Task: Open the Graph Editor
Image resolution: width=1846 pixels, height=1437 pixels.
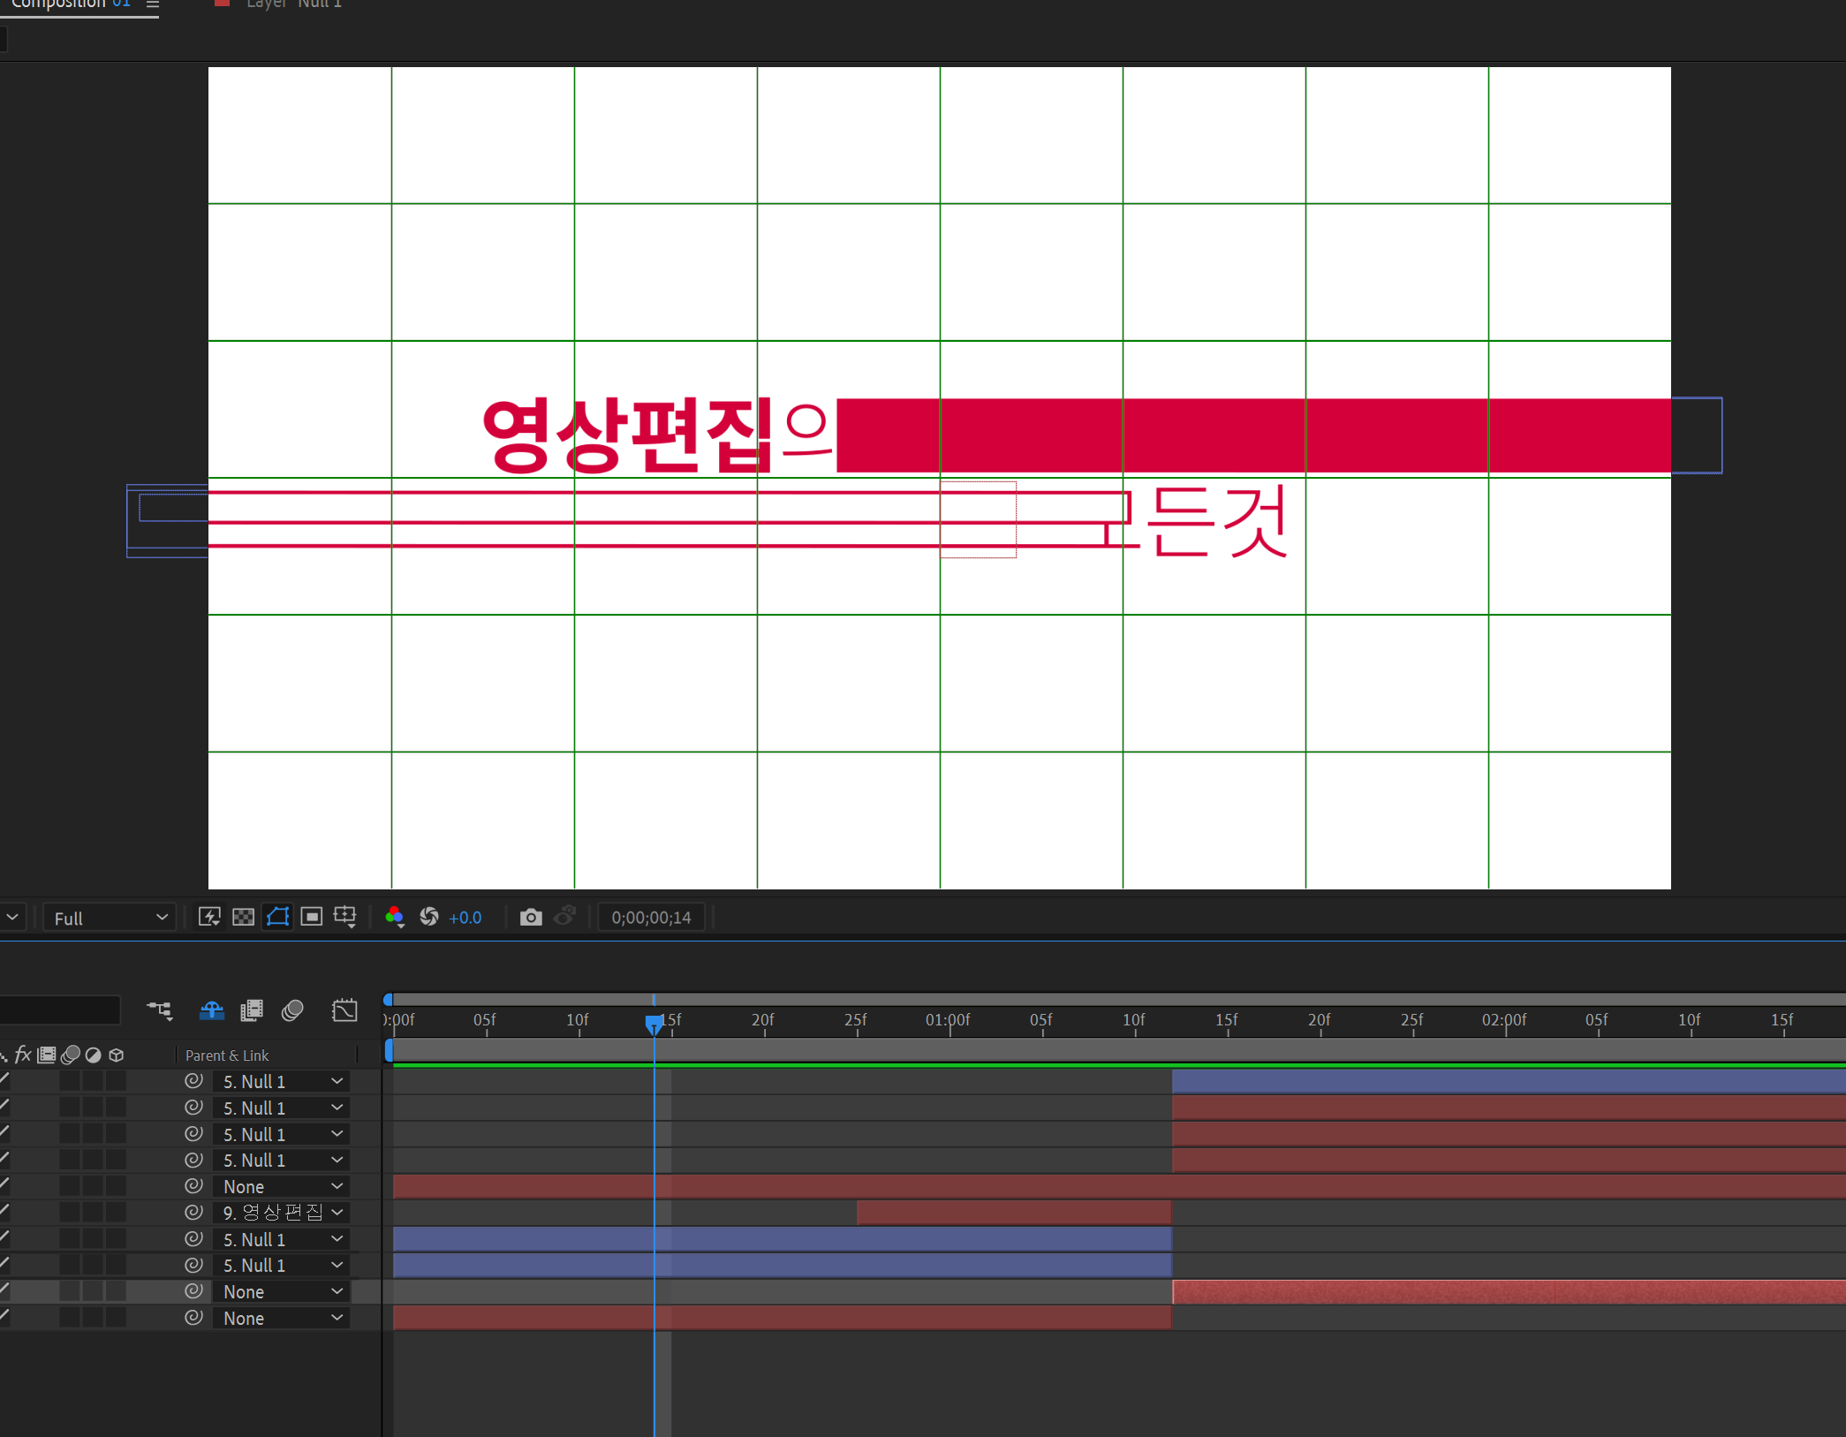Action: click(x=344, y=1010)
